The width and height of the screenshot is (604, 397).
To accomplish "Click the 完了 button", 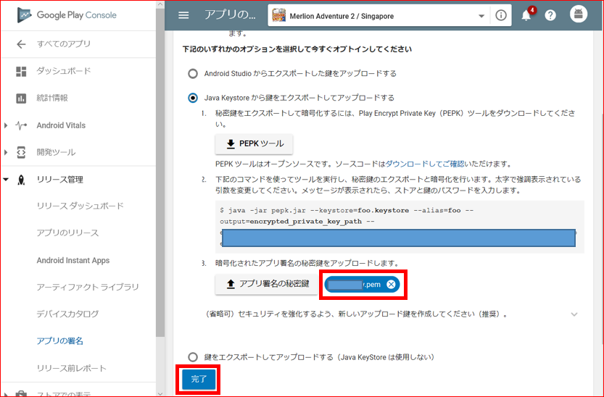I will coord(199,380).
